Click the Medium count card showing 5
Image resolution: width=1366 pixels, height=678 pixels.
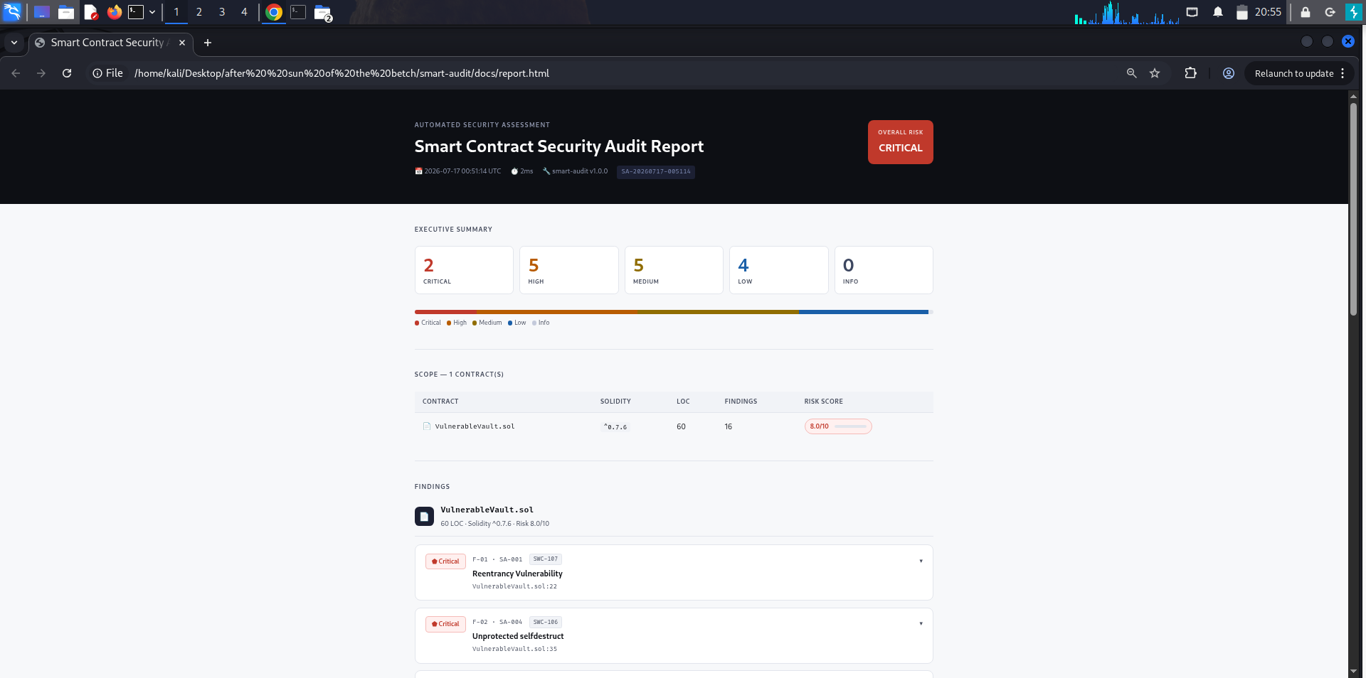(x=674, y=270)
